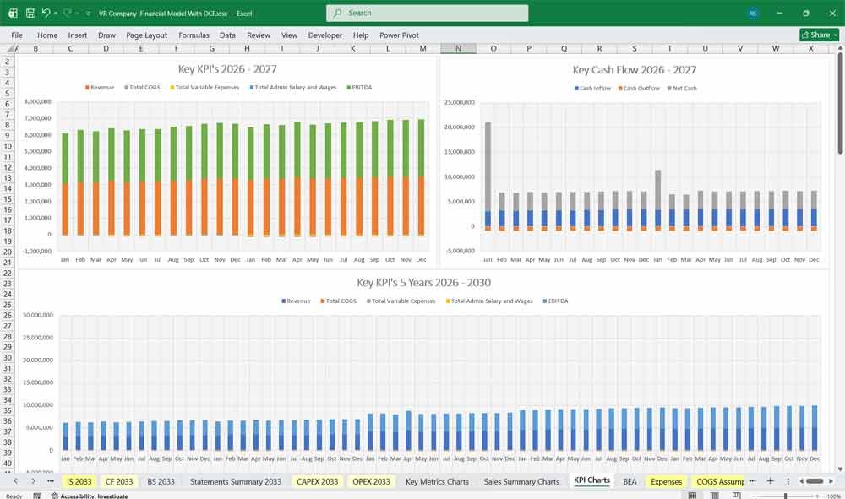This screenshot has width=845, height=499.
Task: Open the Draw ribbon tab
Action: pos(106,35)
